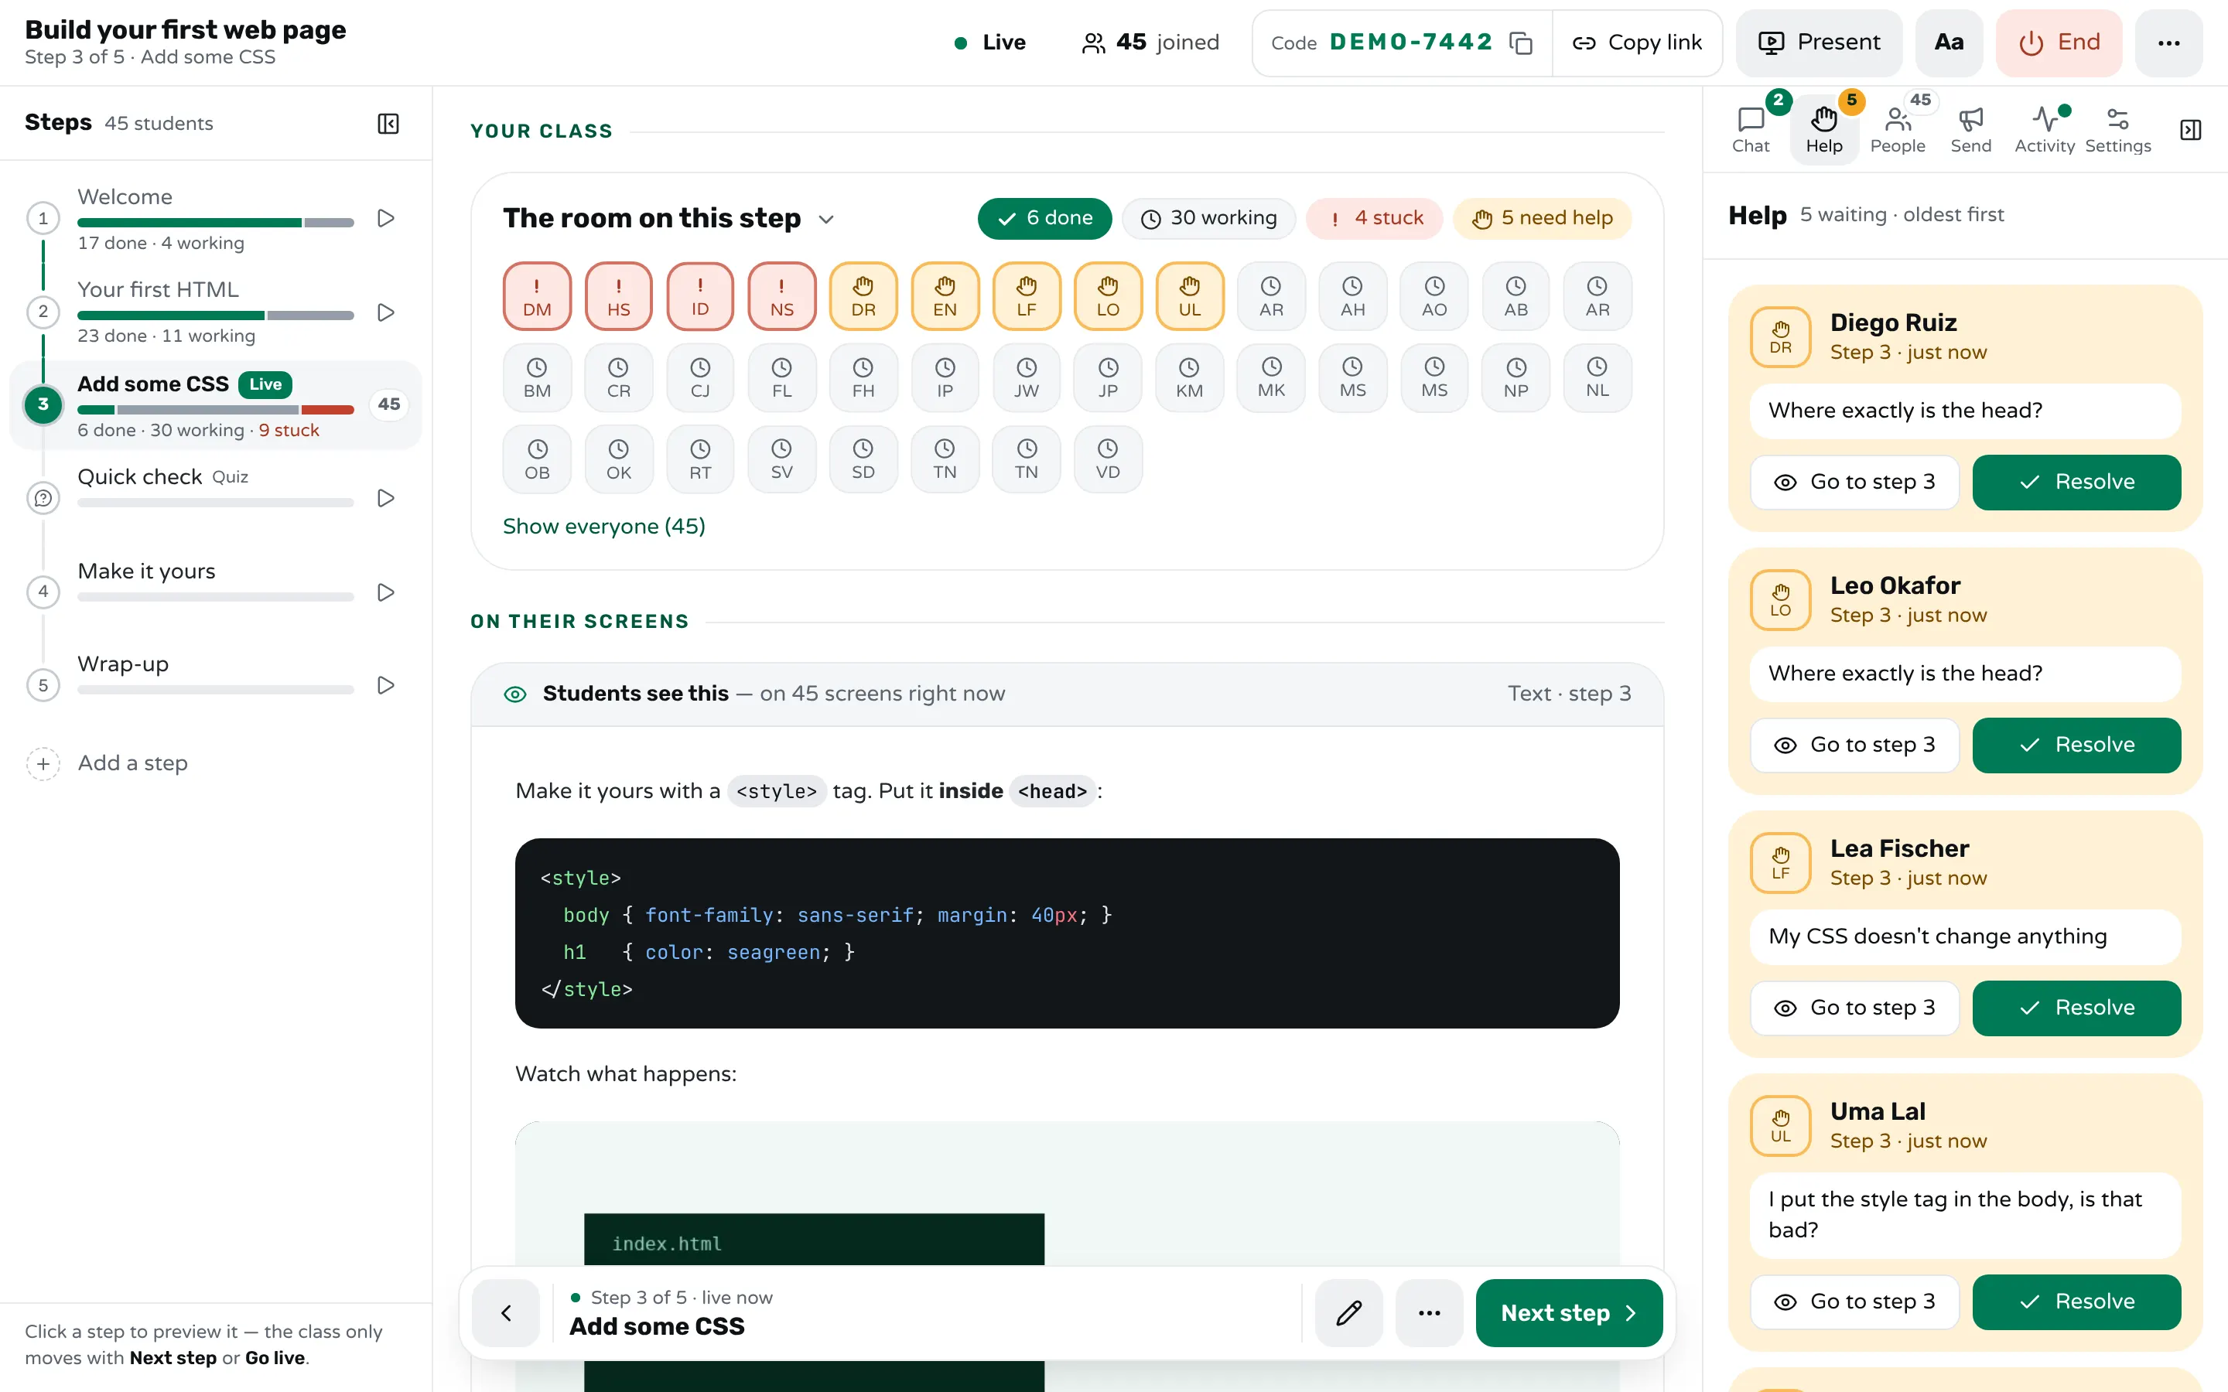Filter room by 4 stuck
Viewport: 2228px width, 1392px height.
coord(1375,218)
